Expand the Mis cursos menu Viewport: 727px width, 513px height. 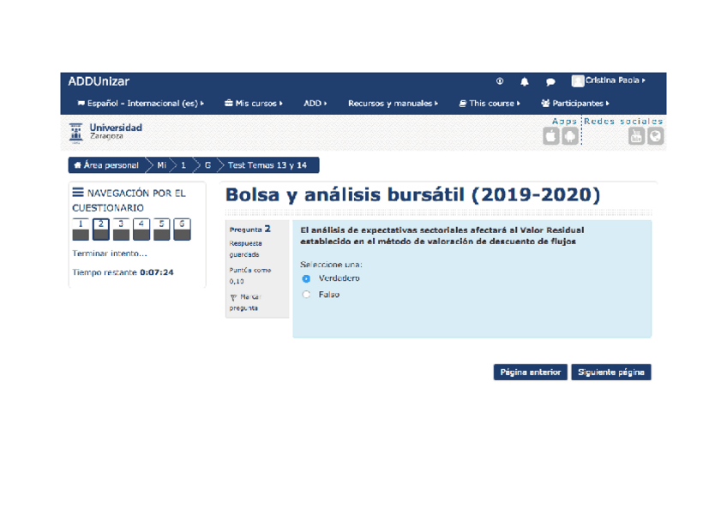point(253,104)
